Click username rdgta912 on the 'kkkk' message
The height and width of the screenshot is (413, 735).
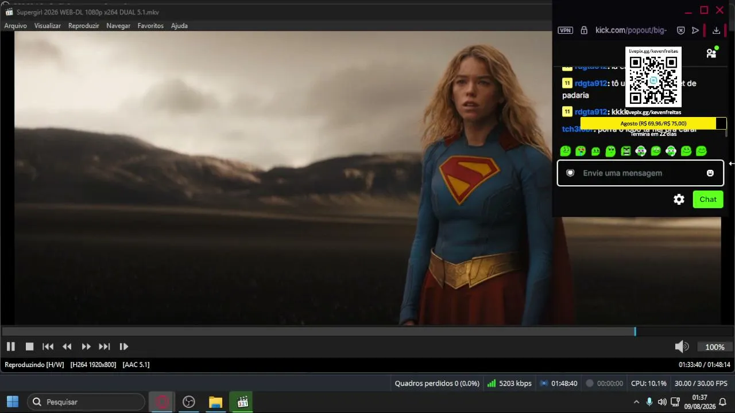click(591, 112)
